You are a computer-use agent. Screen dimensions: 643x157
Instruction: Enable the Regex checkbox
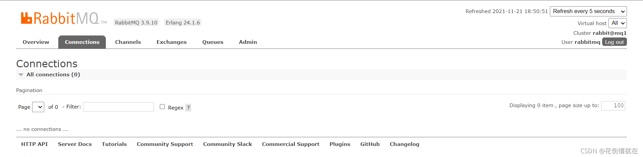(x=162, y=107)
